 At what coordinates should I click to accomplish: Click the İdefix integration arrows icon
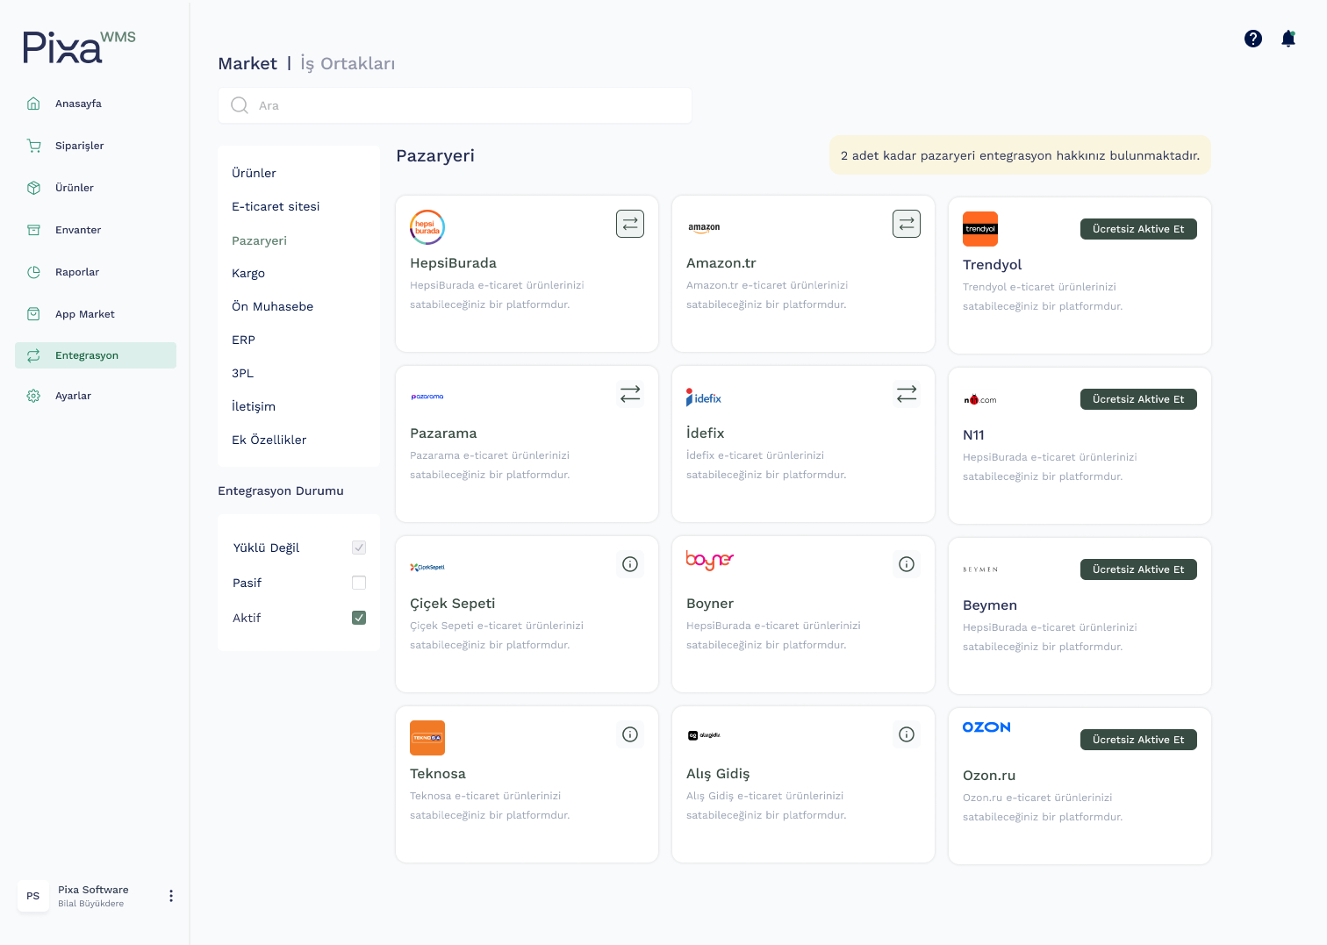coord(907,394)
